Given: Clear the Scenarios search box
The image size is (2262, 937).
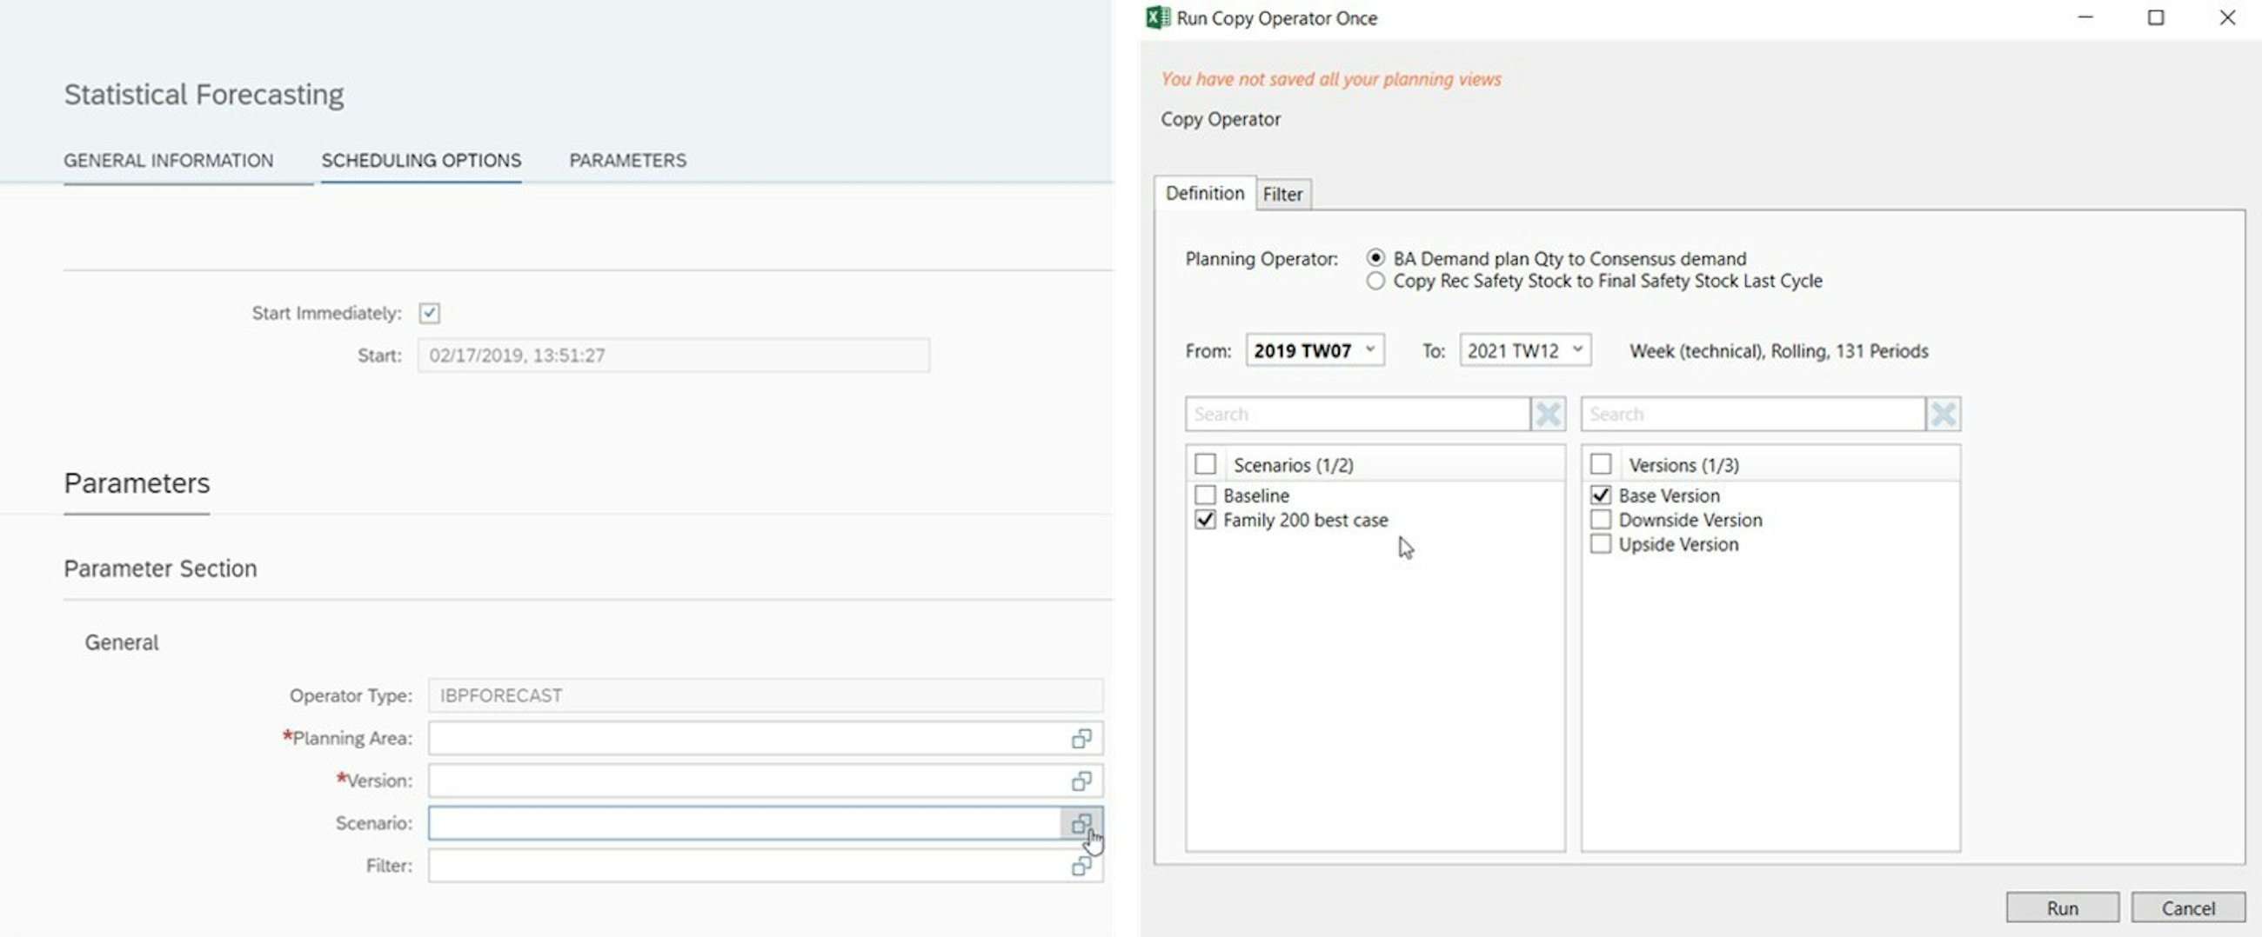Looking at the screenshot, I should click(1548, 413).
